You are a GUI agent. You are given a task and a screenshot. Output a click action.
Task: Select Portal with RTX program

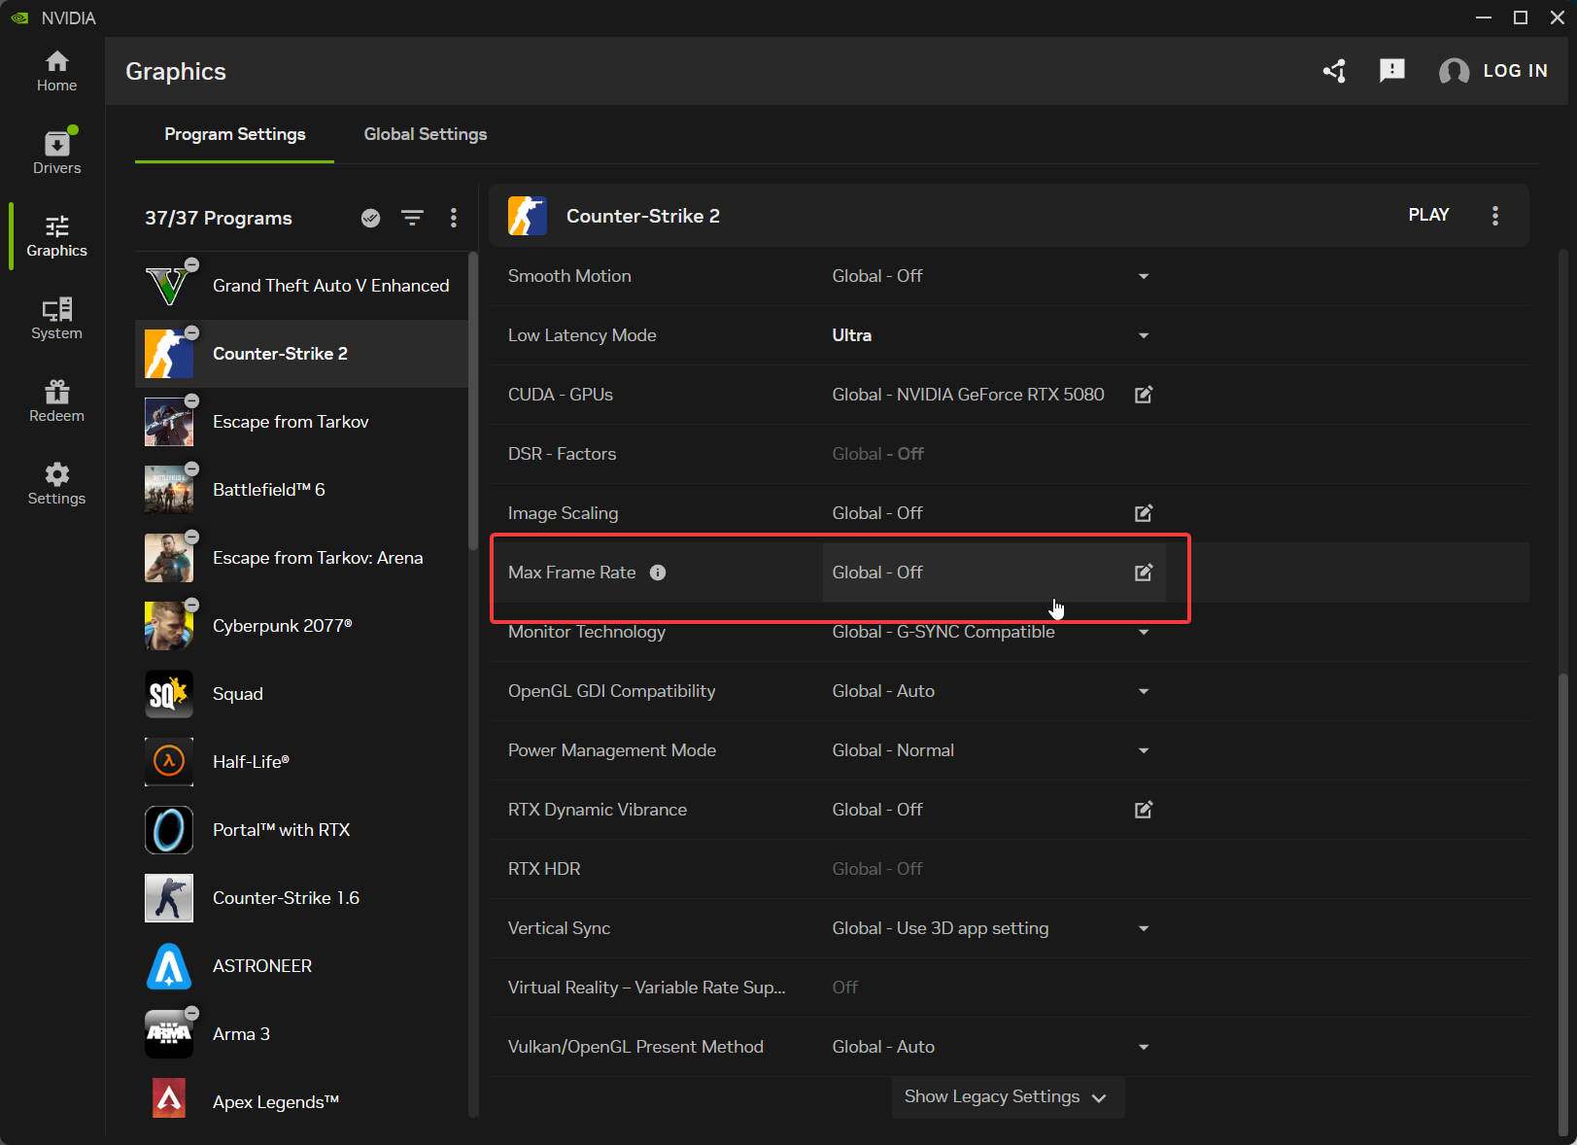301,830
